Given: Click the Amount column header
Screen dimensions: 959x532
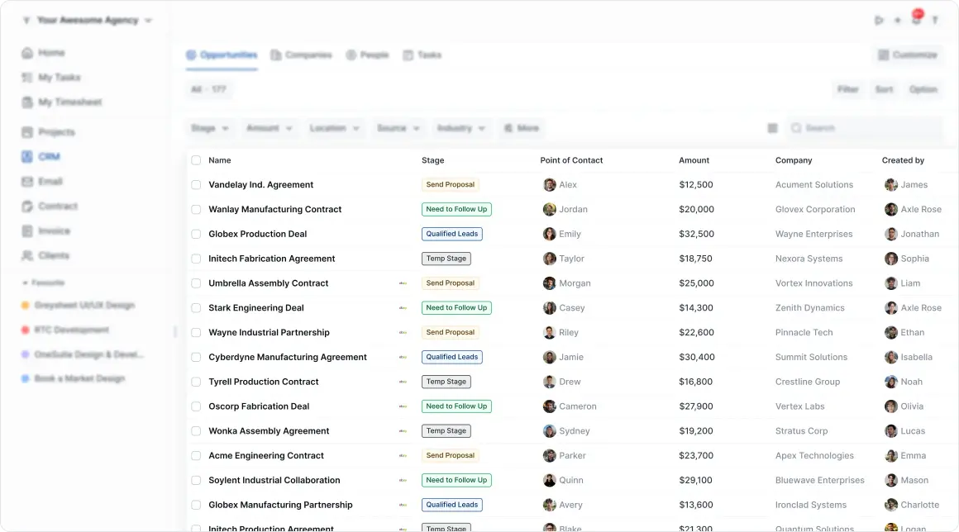Looking at the screenshot, I should pyautogui.click(x=694, y=160).
